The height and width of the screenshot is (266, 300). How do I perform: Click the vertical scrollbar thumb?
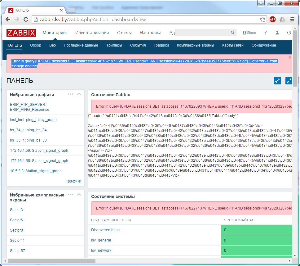click(x=295, y=58)
